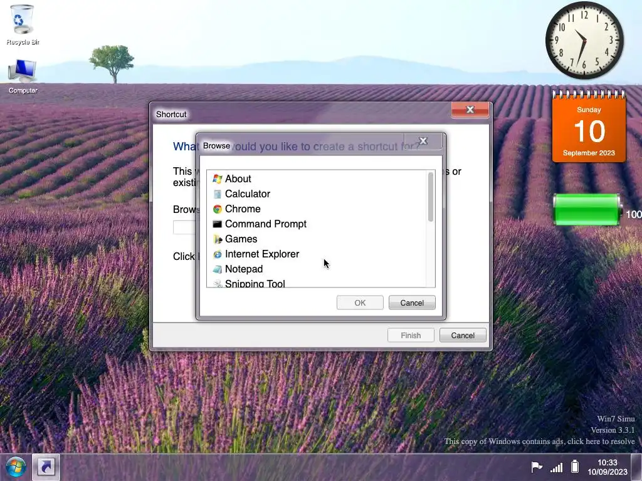Choose the "Games" text entry

pos(241,239)
